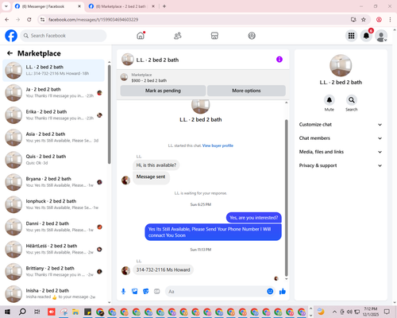Click the $900 - 2 bed 2 bath listing banner

202,78
